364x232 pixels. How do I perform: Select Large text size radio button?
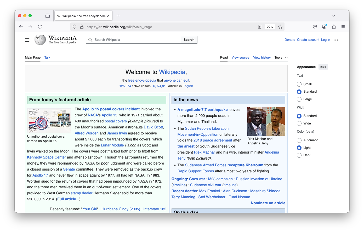tap(299, 99)
